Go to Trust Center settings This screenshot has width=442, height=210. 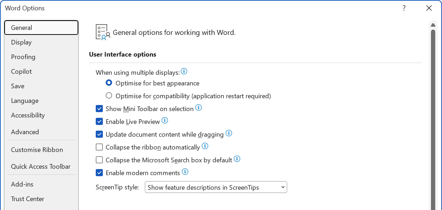point(28,199)
